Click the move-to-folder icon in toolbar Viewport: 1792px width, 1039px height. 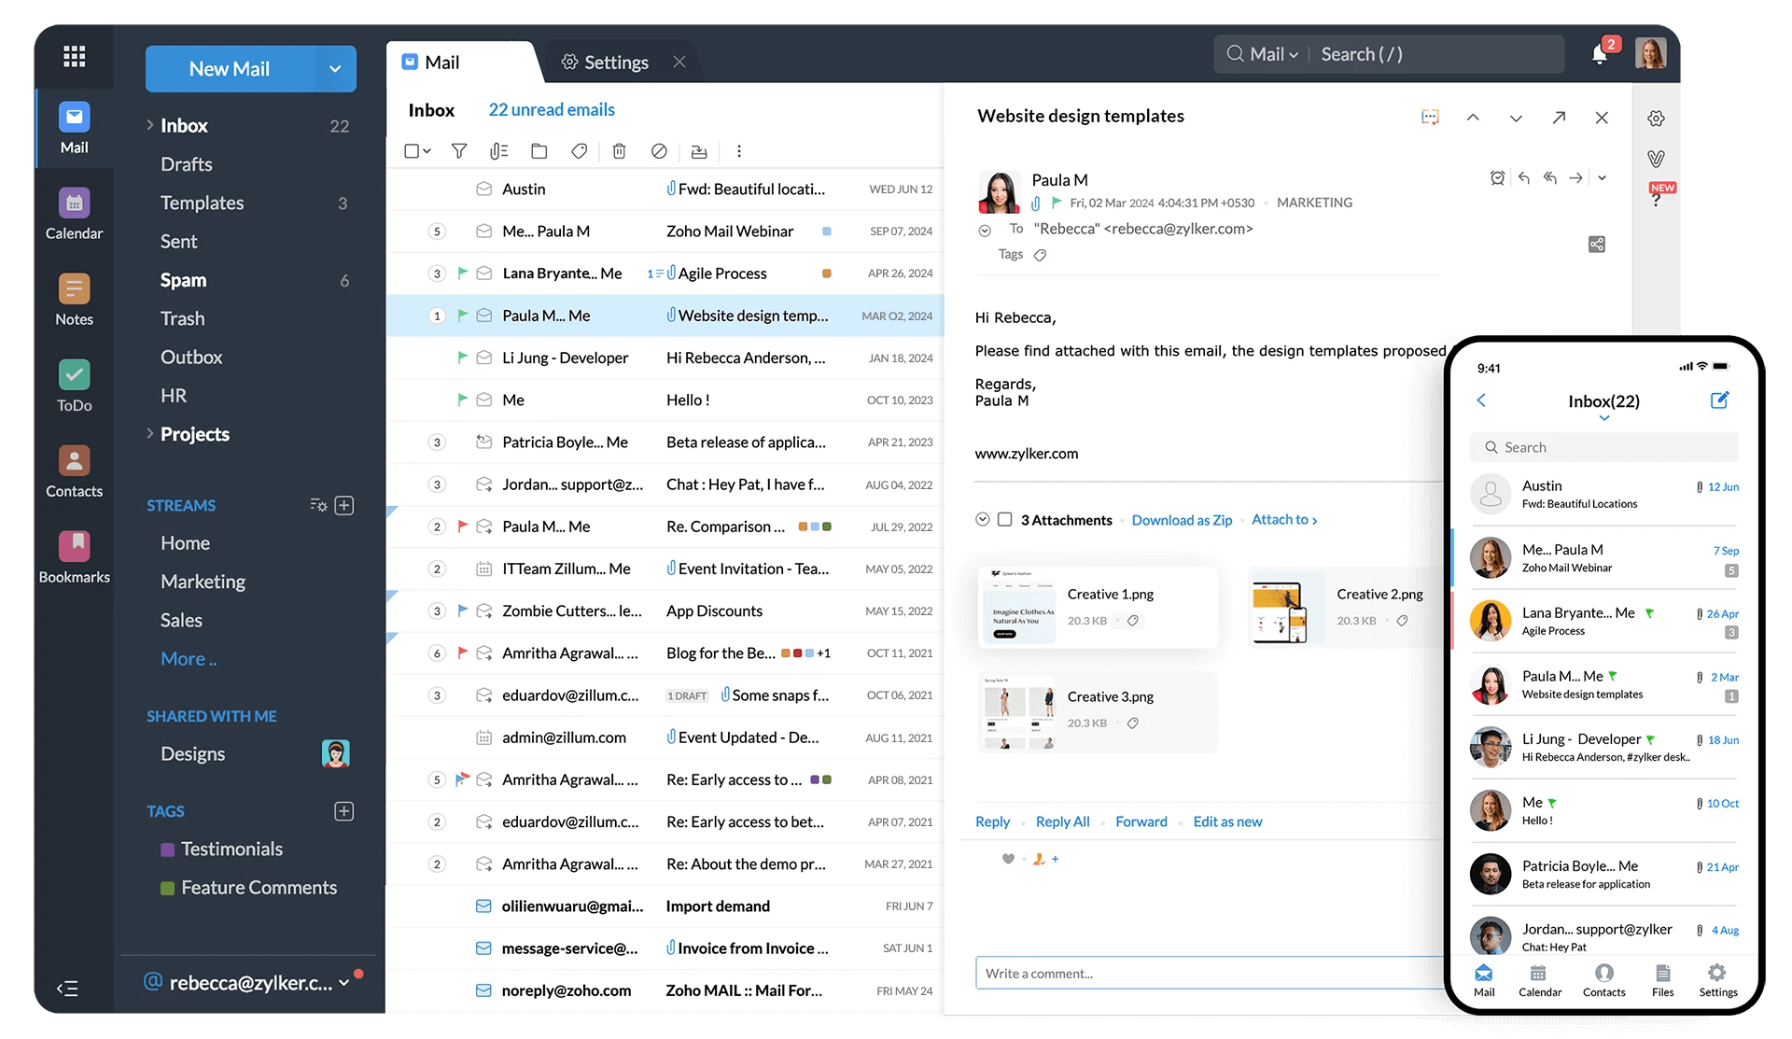click(x=538, y=151)
